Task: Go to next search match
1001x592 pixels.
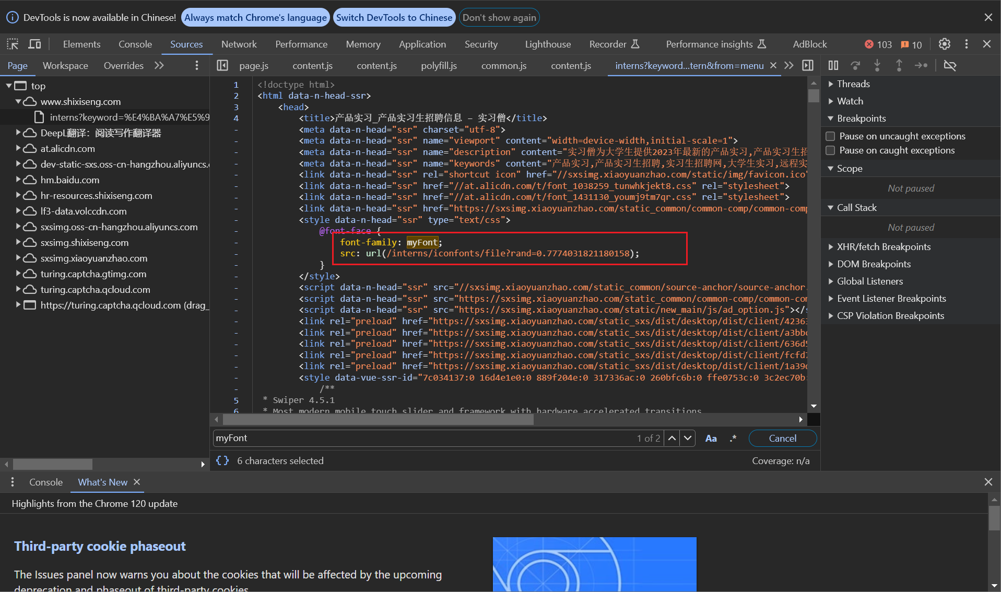Action: [x=688, y=438]
